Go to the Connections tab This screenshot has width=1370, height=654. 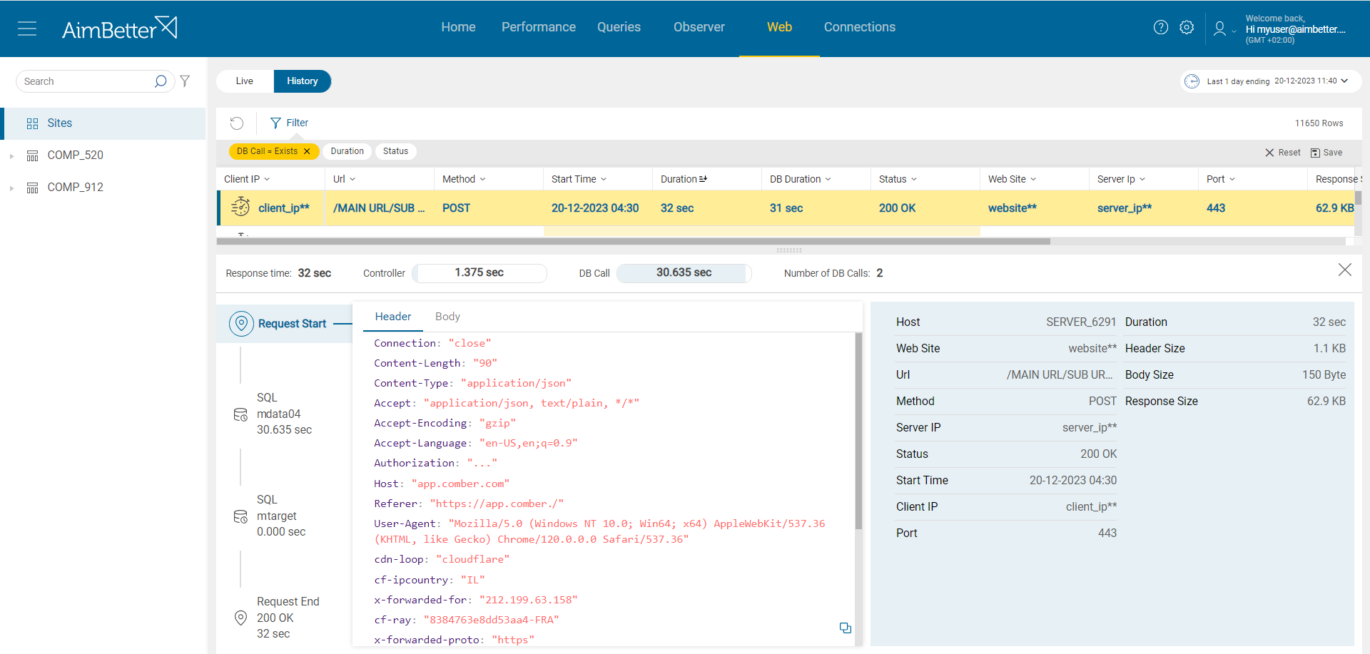860,27
